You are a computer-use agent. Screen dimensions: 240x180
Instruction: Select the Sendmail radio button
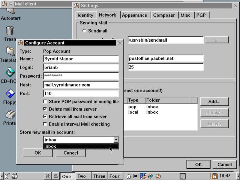coord(84,31)
